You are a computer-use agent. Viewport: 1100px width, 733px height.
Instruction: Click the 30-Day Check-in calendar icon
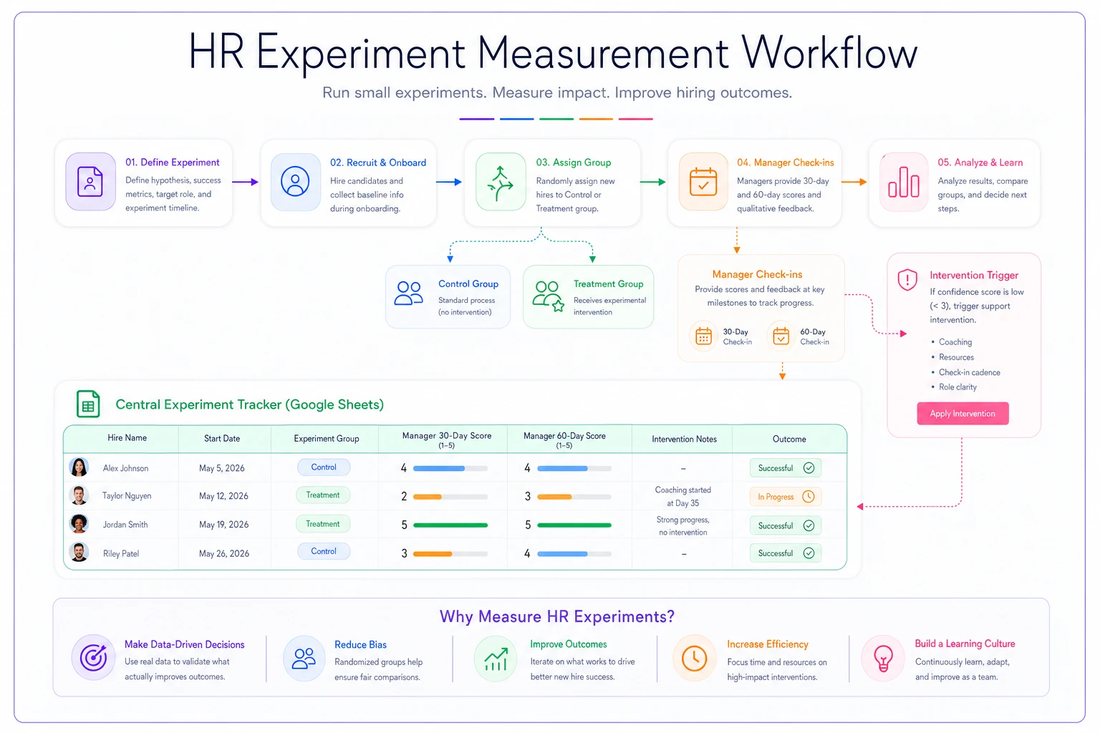pos(703,336)
